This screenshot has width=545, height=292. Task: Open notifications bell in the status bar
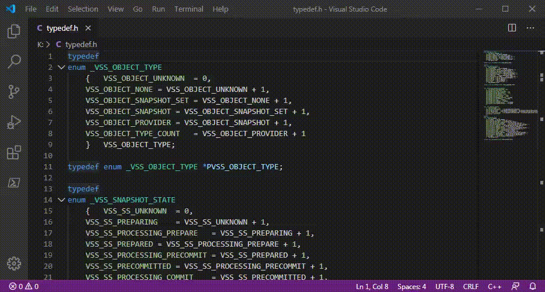pos(533,286)
